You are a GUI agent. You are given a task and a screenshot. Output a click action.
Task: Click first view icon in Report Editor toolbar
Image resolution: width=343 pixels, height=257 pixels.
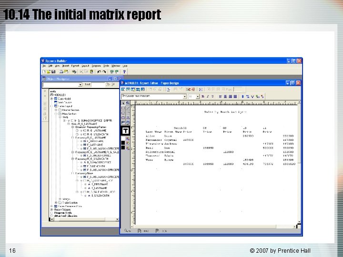click(123, 89)
